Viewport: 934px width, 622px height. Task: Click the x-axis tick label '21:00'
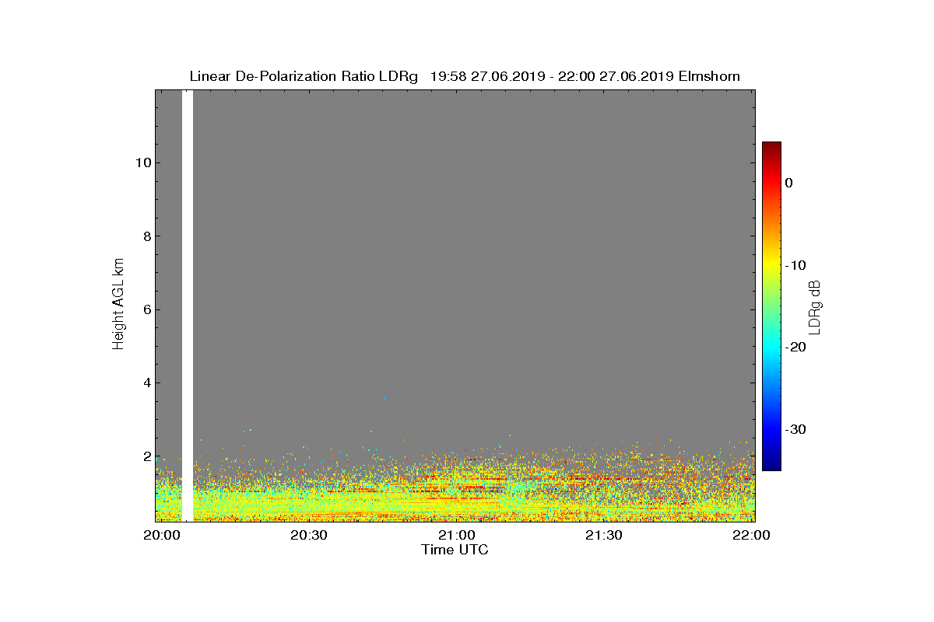456,536
